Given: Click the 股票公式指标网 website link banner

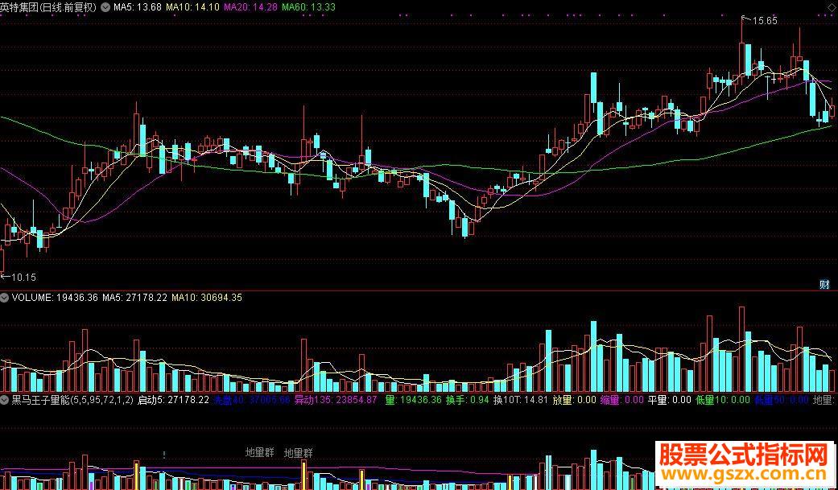Looking at the screenshot, I should coord(746,463).
